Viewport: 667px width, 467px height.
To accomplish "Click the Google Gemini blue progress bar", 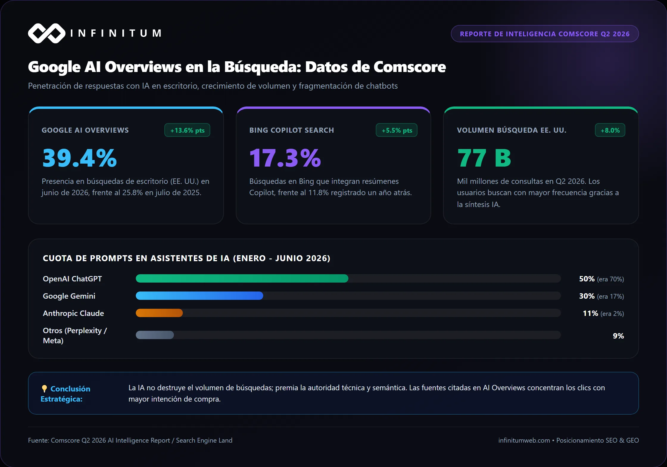I will (199, 296).
